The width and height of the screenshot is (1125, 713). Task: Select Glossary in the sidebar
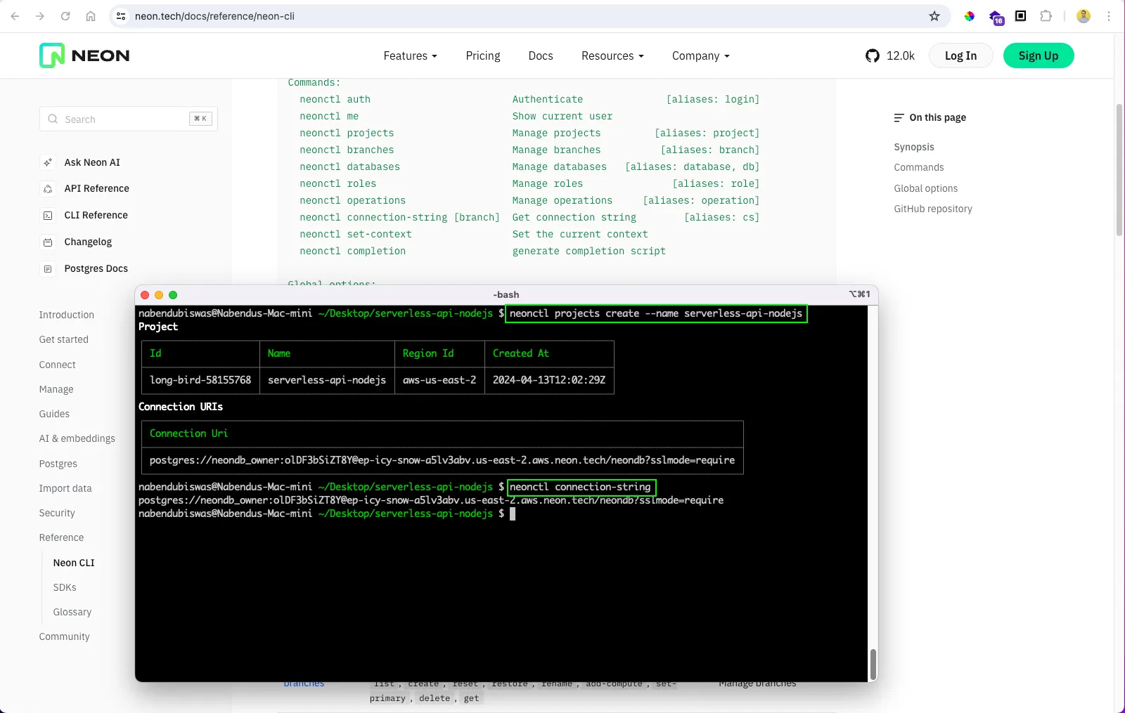(72, 612)
